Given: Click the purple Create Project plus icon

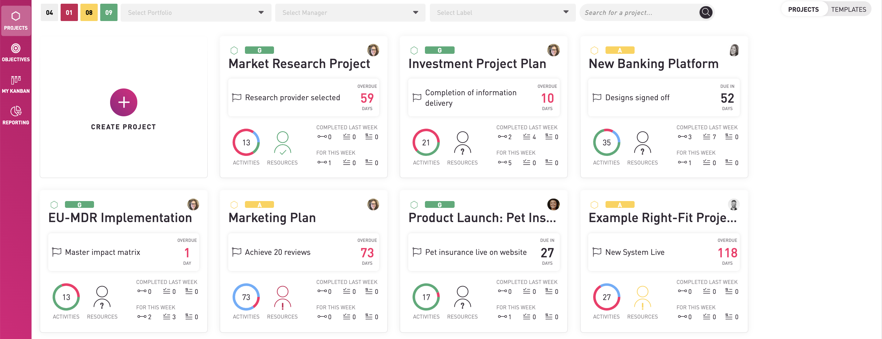Looking at the screenshot, I should coord(124,102).
